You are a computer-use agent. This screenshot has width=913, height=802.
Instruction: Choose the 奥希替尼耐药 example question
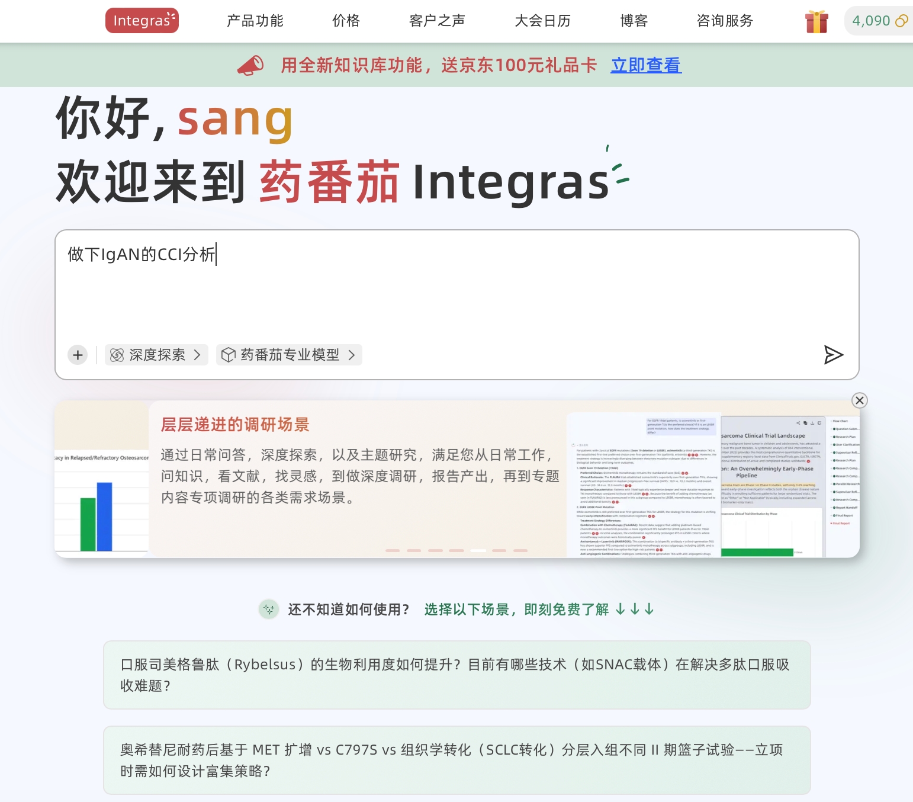pos(457,761)
